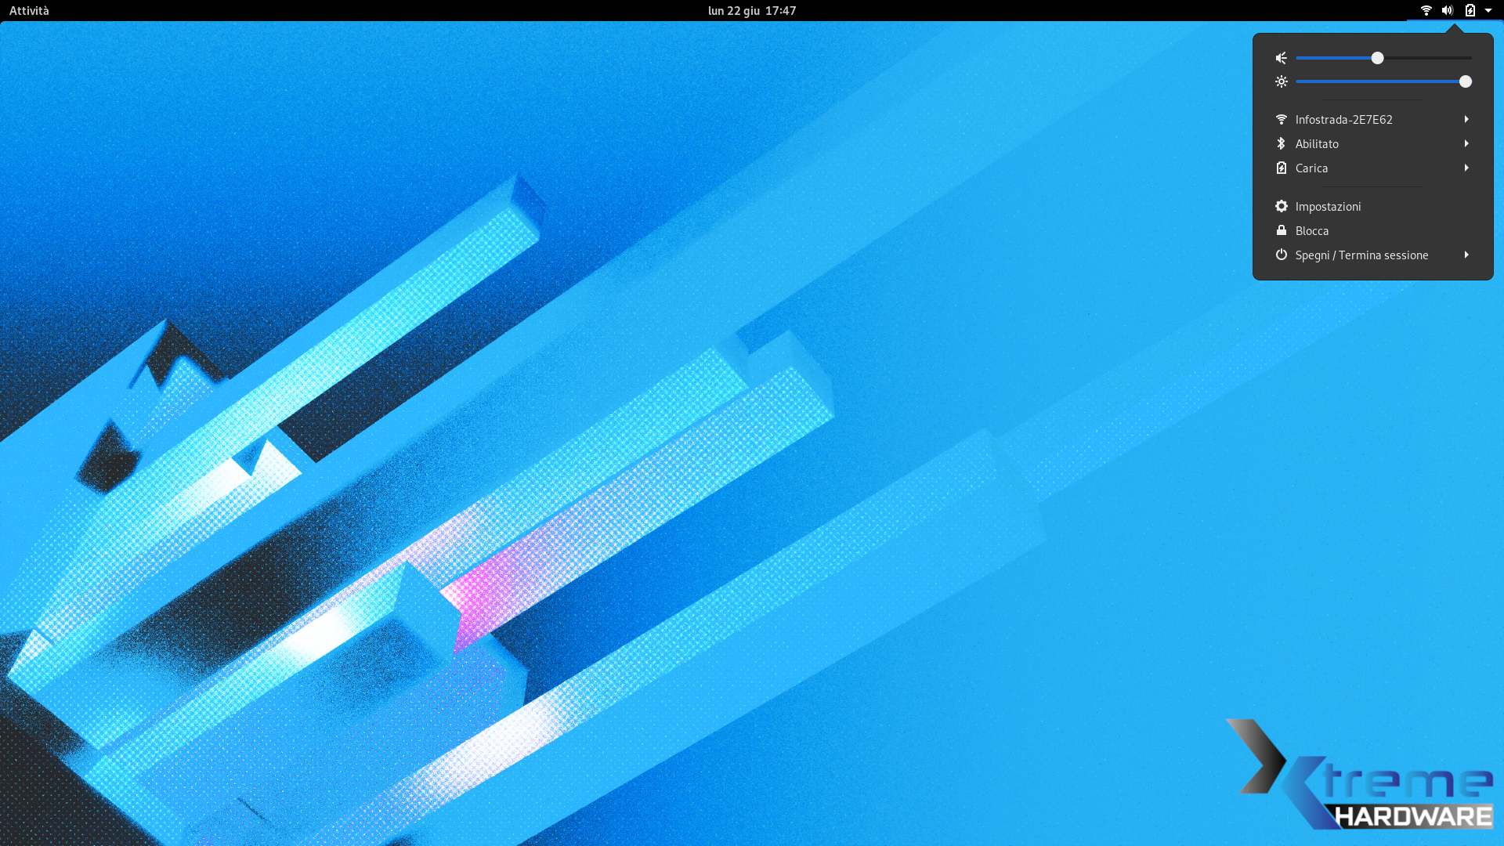Click the Bluetooth icon beside Abilitato
The width and height of the screenshot is (1504, 846).
click(x=1282, y=143)
